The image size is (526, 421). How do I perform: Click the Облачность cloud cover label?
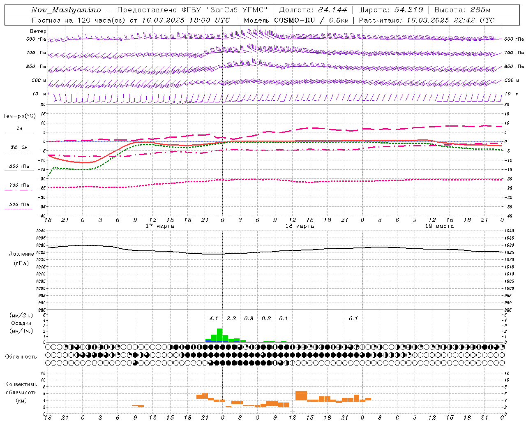point(21,357)
